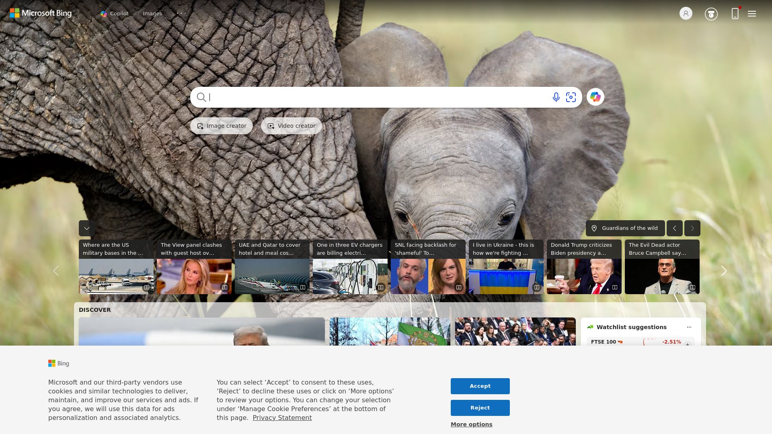Open the Watchlist suggestions ellipsis menu
The height and width of the screenshot is (434, 772).
pyautogui.click(x=689, y=327)
